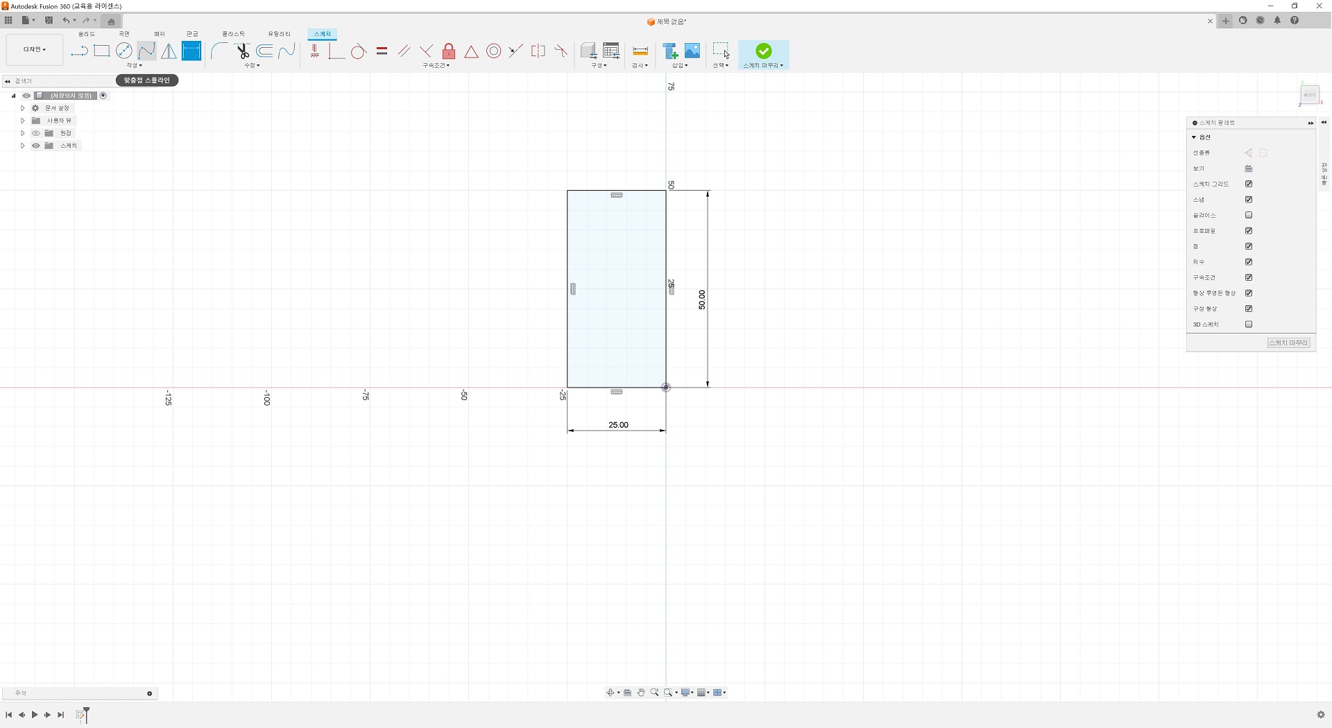Viewport: 1332px width, 728px height.
Task: Select the Line sketch tool
Action: point(79,51)
